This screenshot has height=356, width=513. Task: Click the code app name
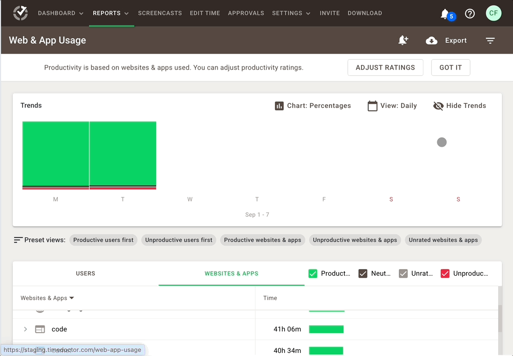coord(59,329)
